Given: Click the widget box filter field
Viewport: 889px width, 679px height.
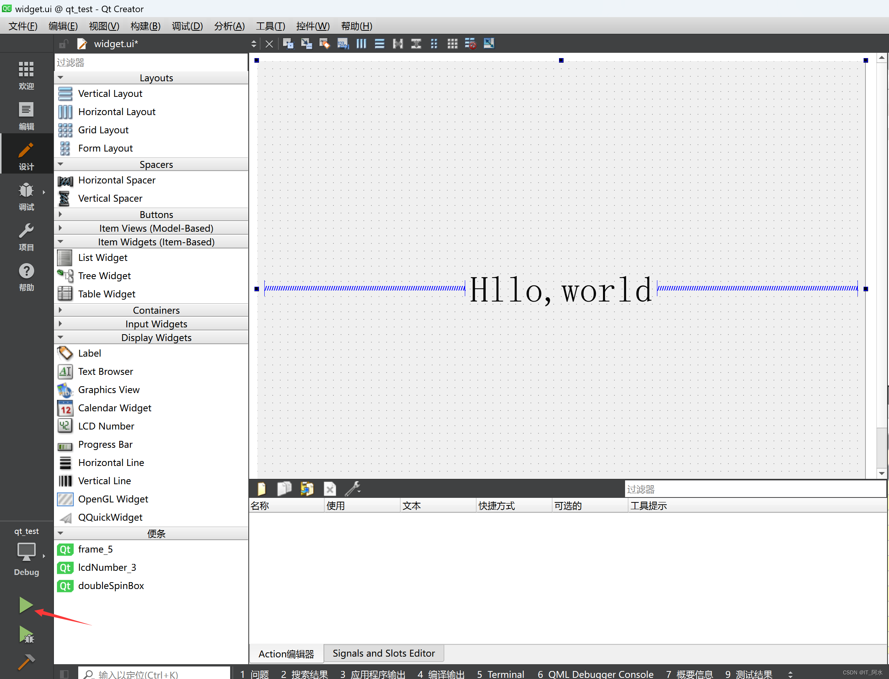Looking at the screenshot, I should click(x=151, y=62).
